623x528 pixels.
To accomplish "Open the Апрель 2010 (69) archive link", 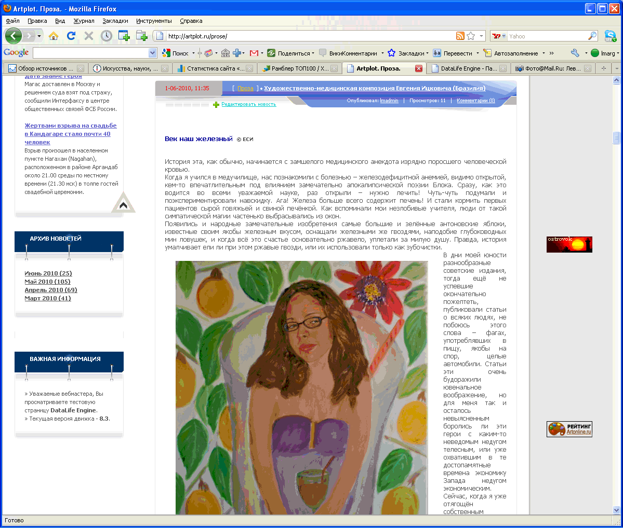I will (51, 290).
